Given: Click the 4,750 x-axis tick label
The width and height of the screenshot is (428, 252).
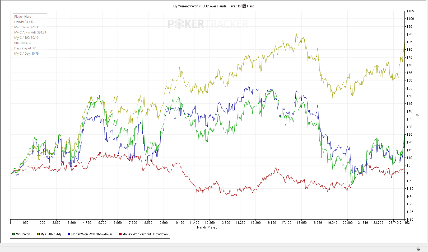Looking at the screenshot, I should point(87,223).
